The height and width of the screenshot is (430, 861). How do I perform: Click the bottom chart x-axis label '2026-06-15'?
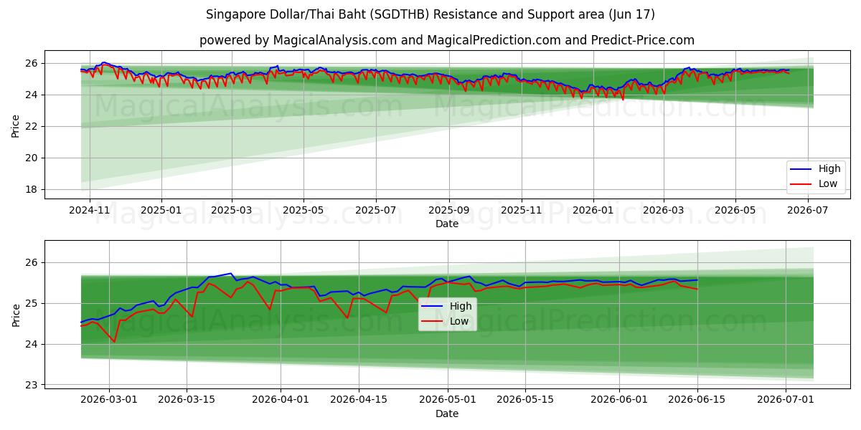(697, 401)
